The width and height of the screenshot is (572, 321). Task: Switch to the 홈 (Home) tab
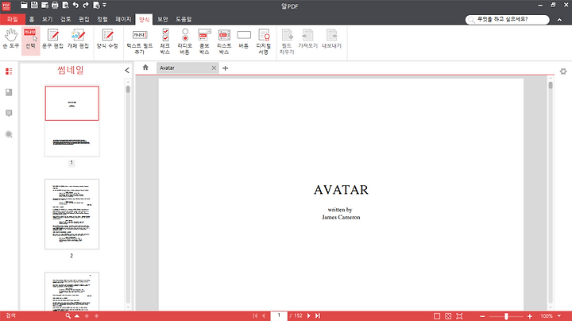[32, 19]
